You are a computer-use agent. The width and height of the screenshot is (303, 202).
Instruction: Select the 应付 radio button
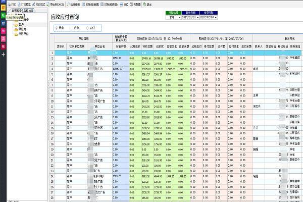tap(89, 28)
